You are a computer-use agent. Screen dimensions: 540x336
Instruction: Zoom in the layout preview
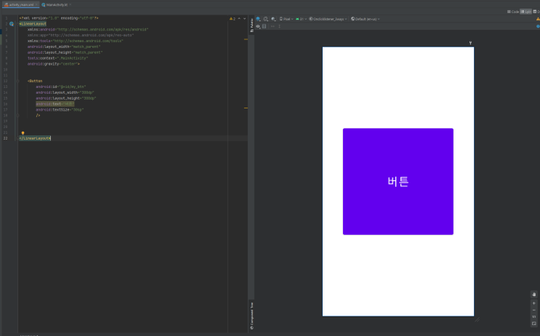point(534,303)
